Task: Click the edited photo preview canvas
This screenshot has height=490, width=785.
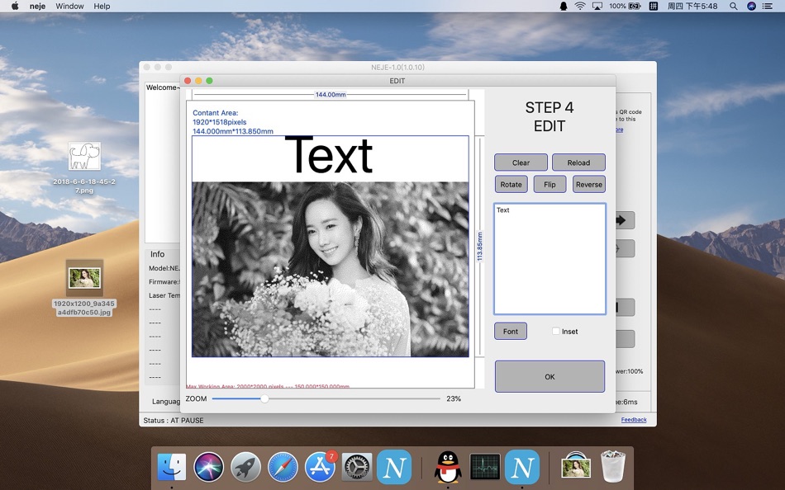Action: (x=331, y=246)
